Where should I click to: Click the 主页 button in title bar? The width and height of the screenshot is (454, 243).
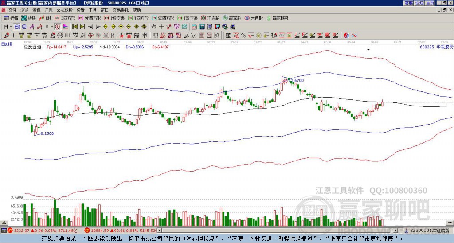(430, 3)
